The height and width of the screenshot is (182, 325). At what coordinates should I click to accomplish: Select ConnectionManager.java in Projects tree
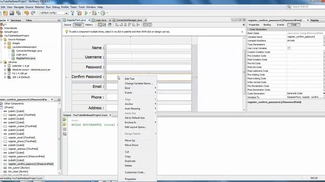(x=29, y=51)
